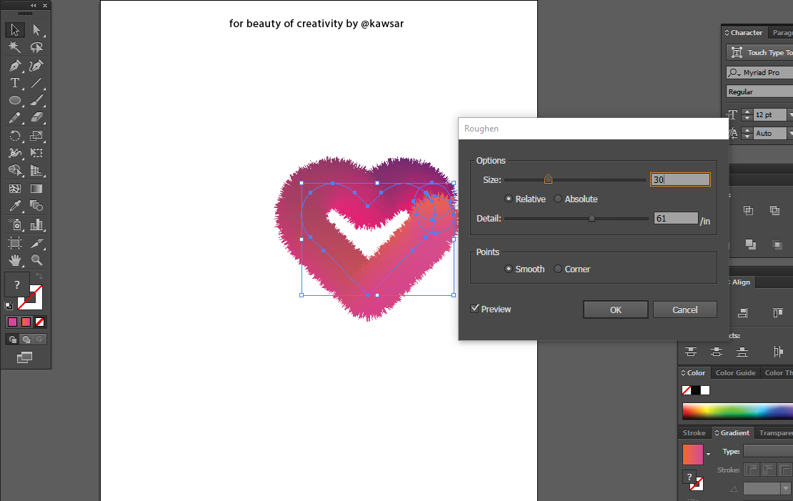Select the Lasso tool
Viewport: 793px width, 501px height.
point(36,47)
